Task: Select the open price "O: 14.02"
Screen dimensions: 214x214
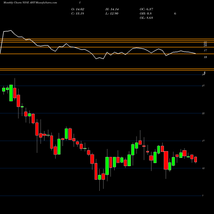Action: (x=77, y=9)
